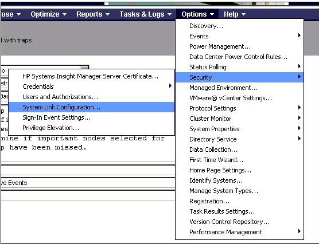Viewport: 319px width, 244px height.
Task: Open Sign-In Event Settings...
Action: 91,117
